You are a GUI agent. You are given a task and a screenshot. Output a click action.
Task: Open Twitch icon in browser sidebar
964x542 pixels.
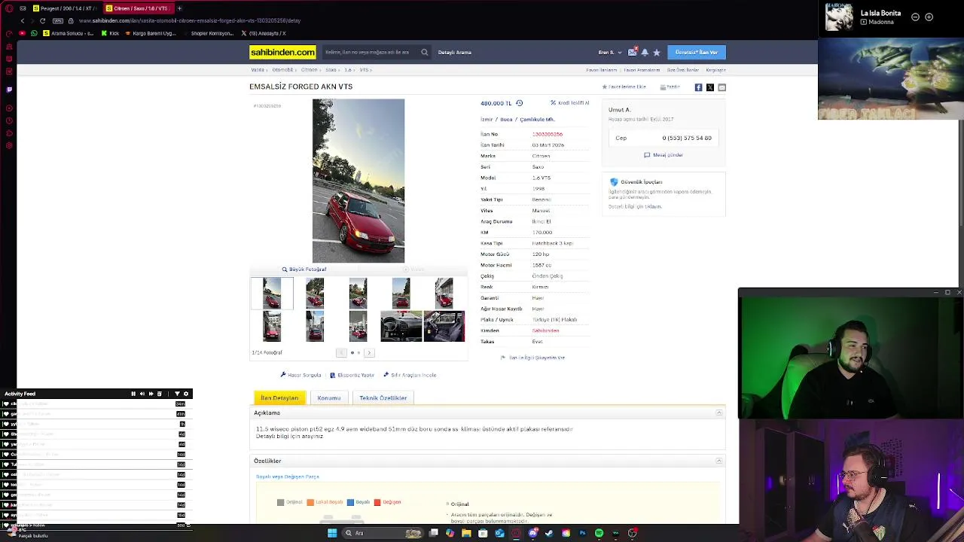click(9, 90)
